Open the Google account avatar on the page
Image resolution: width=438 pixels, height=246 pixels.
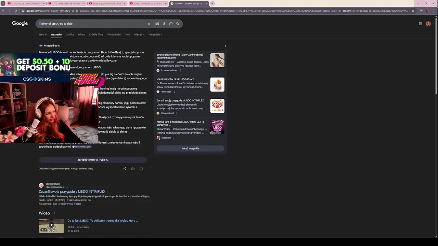pos(428,24)
